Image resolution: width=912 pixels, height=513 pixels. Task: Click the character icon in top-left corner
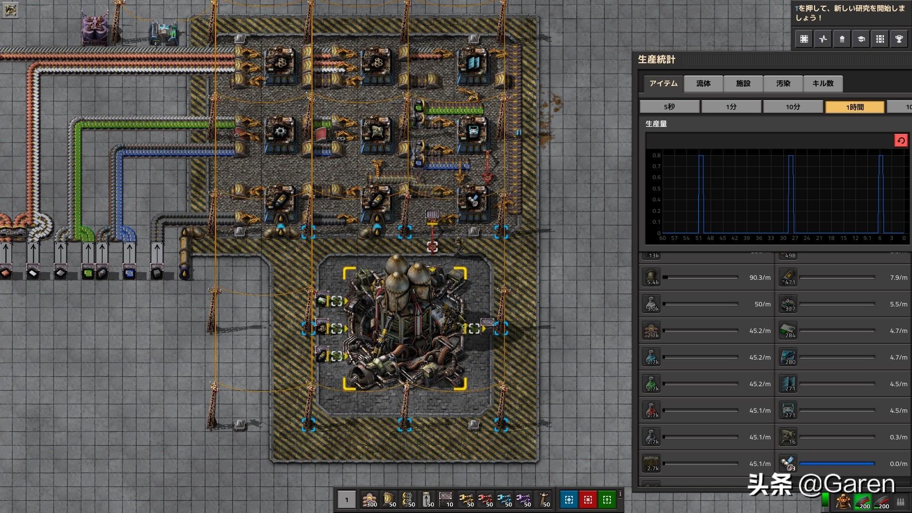(10, 10)
